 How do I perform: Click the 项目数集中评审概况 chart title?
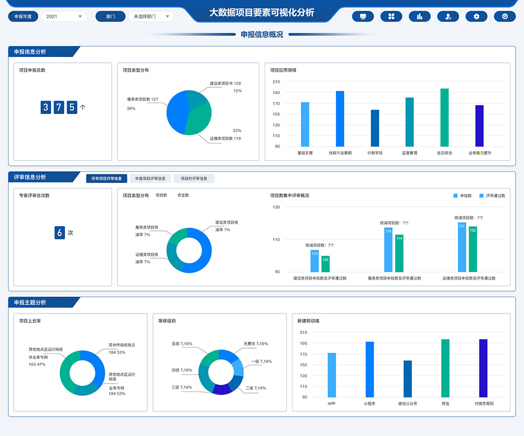pos(289,195)
